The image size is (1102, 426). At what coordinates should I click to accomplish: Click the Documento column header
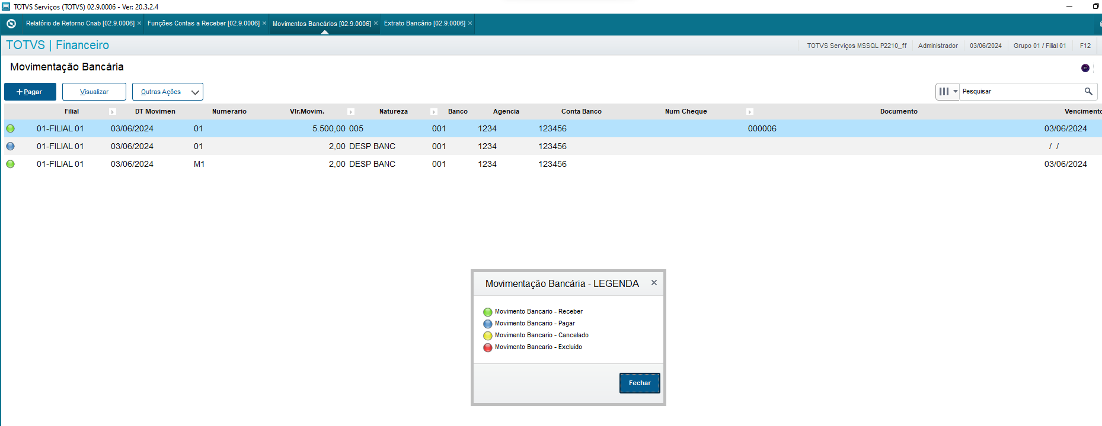[899, 111]
